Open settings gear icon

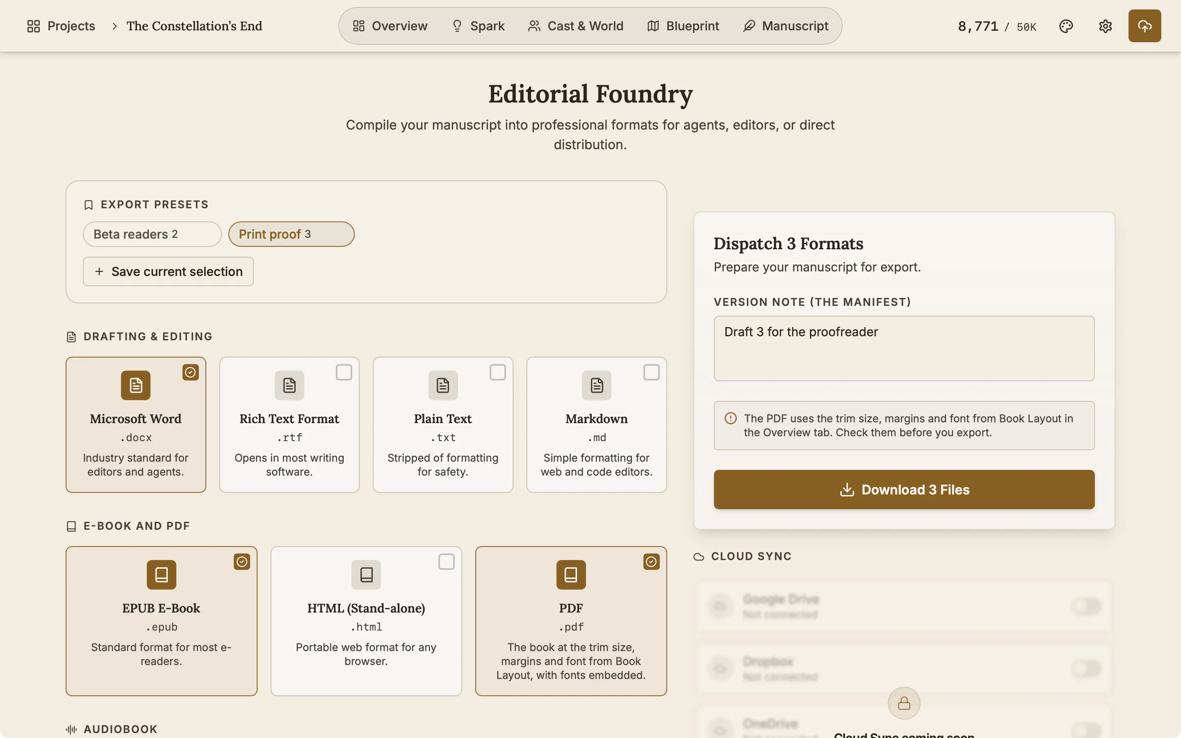pos(1105,26)
